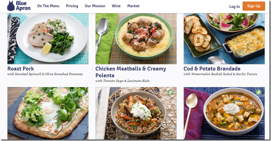Click the orange Sign Up button
This screenshot has width=271, height=141.
click(254, 6)
